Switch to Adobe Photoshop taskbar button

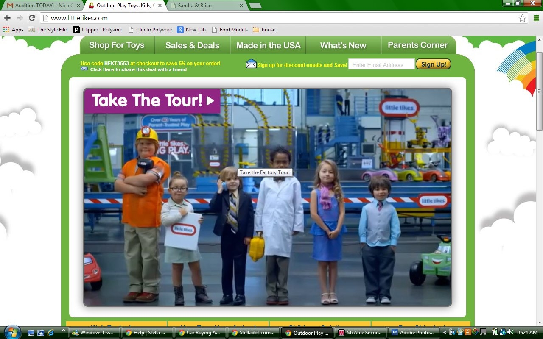tap(414, 333)
